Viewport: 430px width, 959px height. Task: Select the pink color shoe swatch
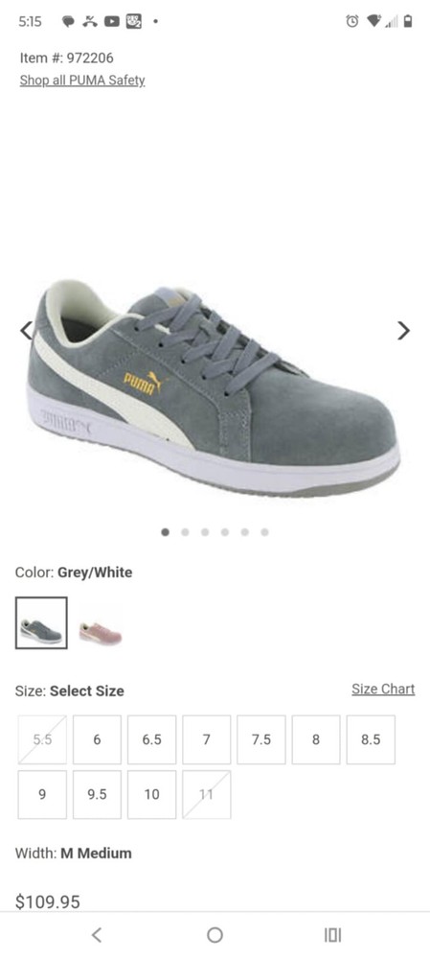[x=101, y=633]
